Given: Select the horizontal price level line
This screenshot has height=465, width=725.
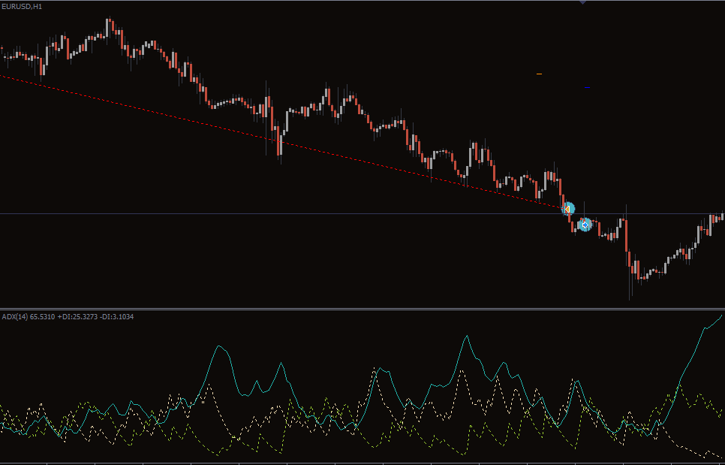Looking at the screenshot, I should (300, 214).
